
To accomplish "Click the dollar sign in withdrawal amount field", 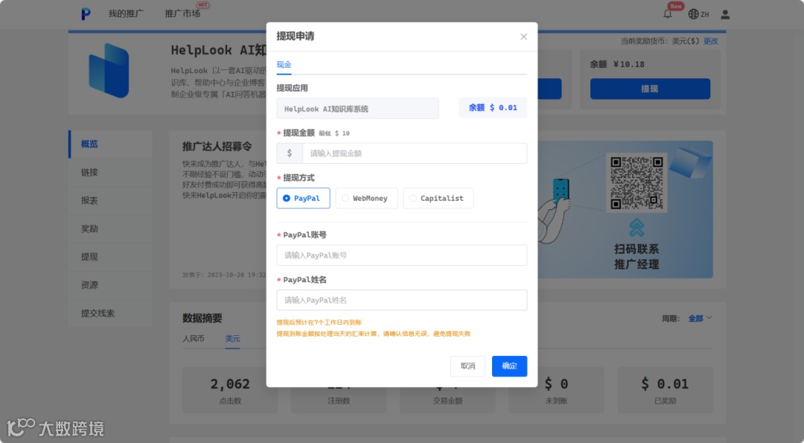I will (290, 153).
